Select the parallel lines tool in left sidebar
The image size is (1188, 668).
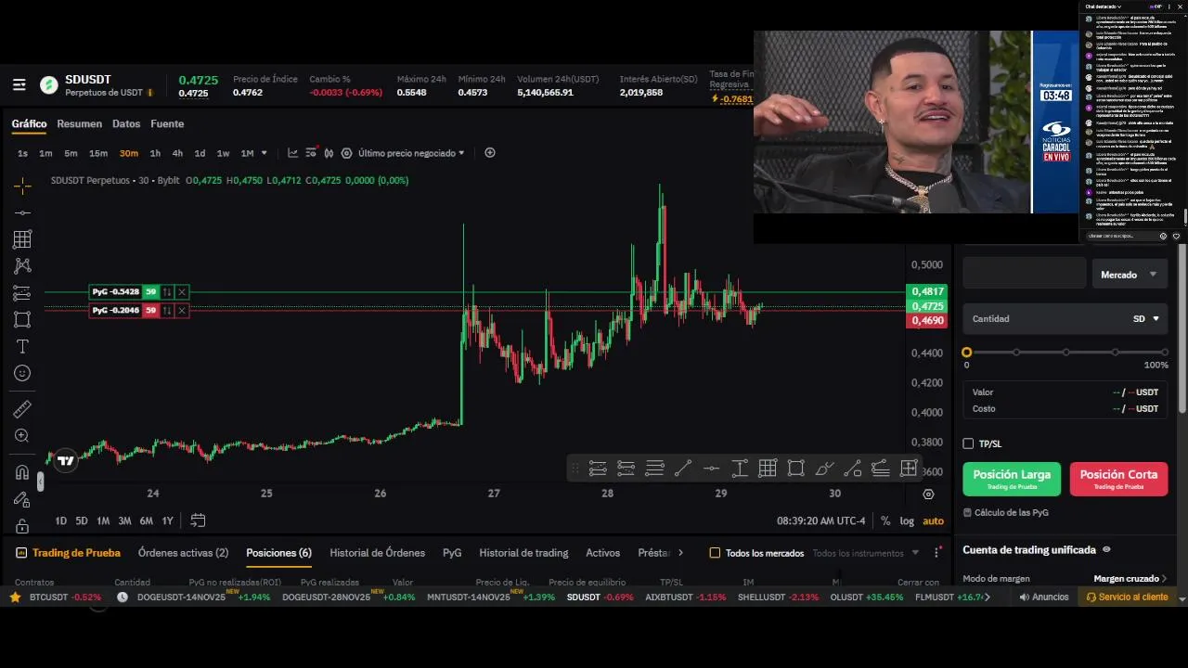(x=22, y=293)
